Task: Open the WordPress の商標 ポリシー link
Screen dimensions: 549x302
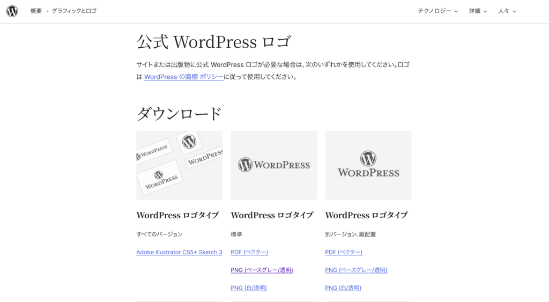Action: [x=183, y=77]
